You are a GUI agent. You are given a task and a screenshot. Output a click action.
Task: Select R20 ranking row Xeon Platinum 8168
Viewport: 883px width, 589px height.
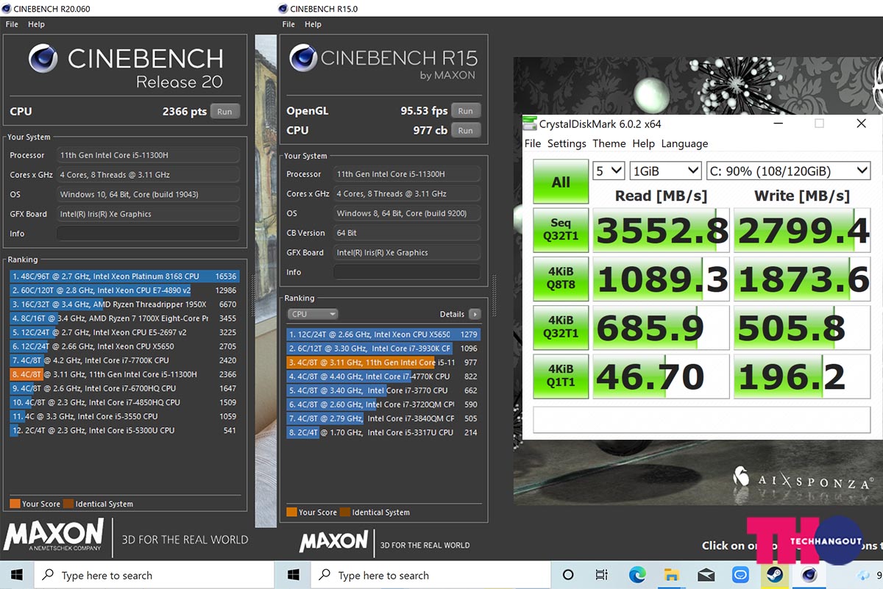124,276
